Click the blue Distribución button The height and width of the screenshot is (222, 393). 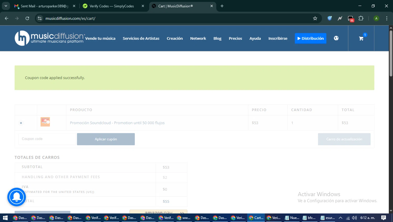[x=310, y=38]
